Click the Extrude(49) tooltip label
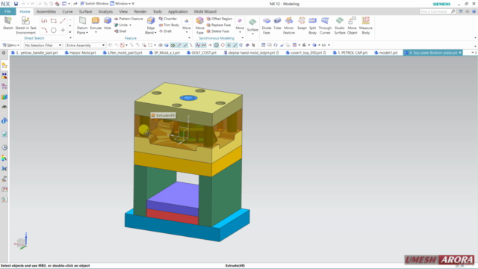Screen dimensions: 478x269 click(163, 116)
